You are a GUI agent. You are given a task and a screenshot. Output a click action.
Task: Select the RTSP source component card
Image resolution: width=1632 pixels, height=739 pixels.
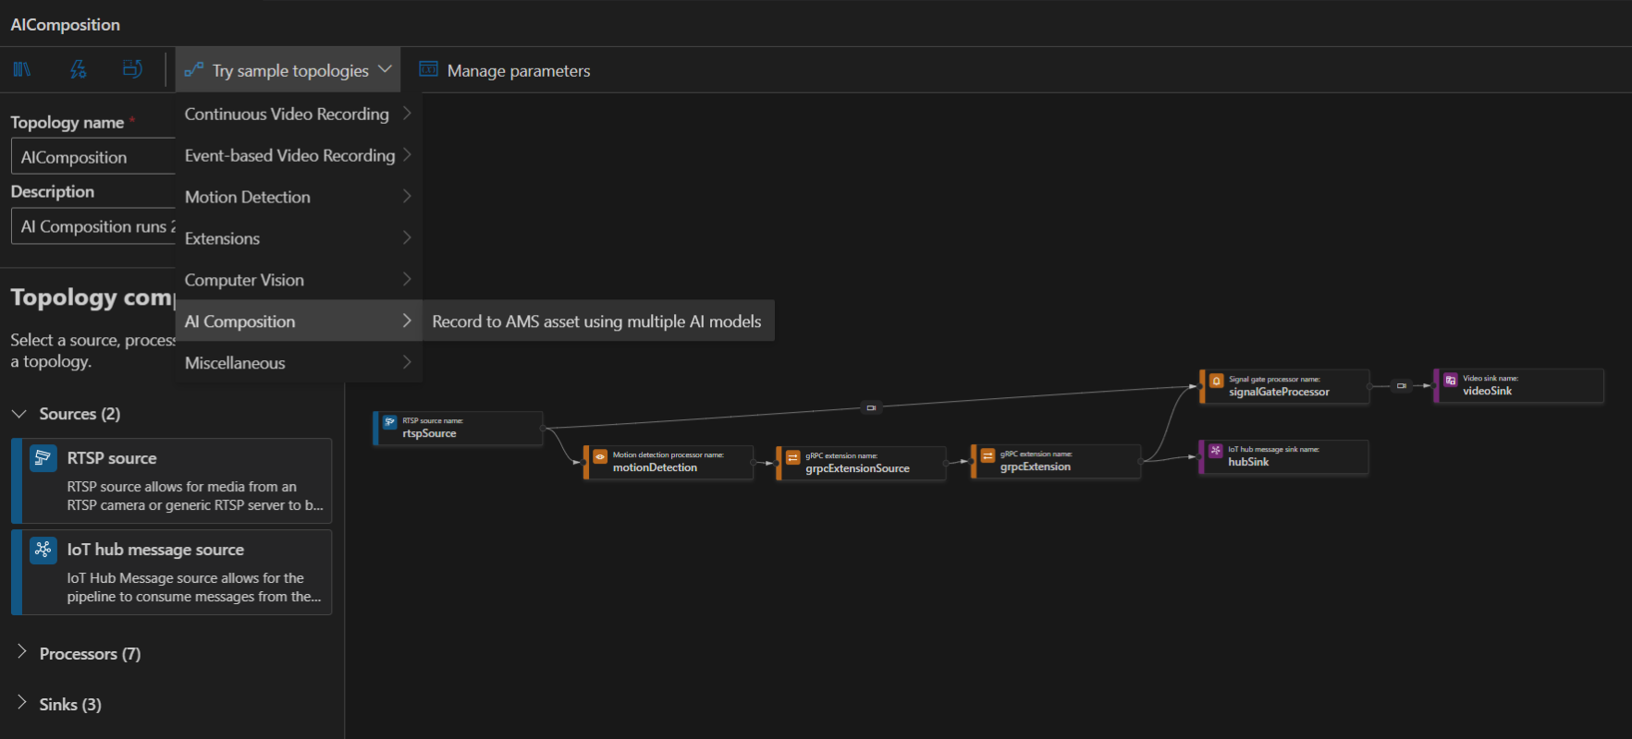[171, 480]
